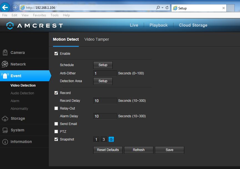Open the address bar dropdown arrow

162,8
